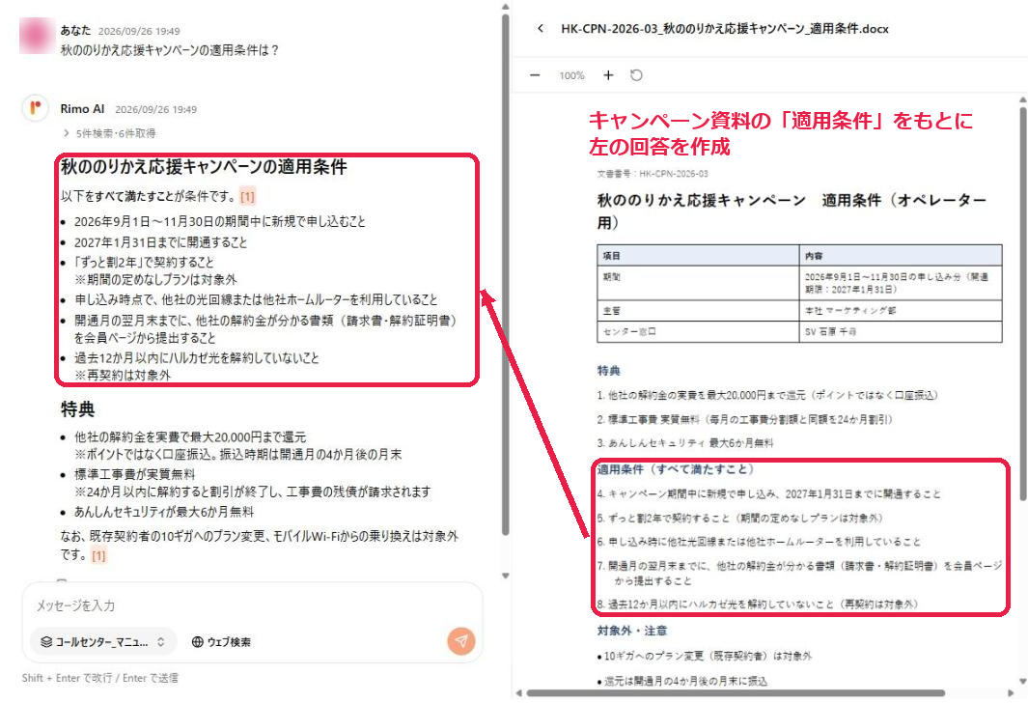
Task: Click the document line あんしんセキュリティ 最大6か月無料
Action: click(685, 442)
